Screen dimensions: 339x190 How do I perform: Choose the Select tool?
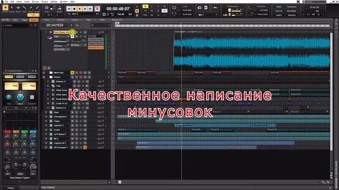(12, 8)
